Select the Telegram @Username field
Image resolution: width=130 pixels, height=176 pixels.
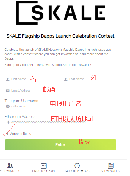point(60,106)
